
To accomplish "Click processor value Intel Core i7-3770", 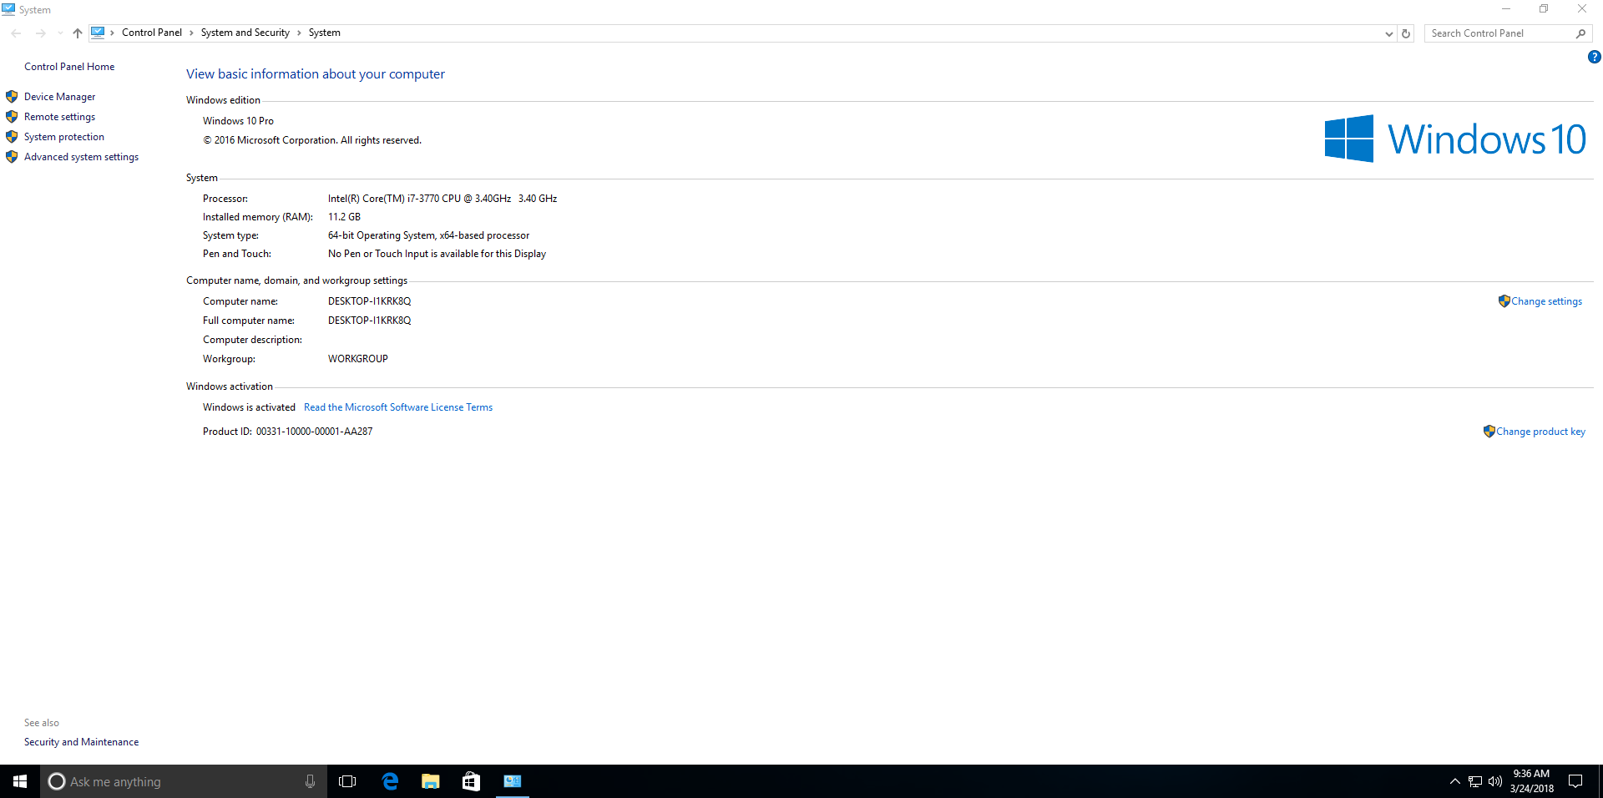I will pos(442,199).
